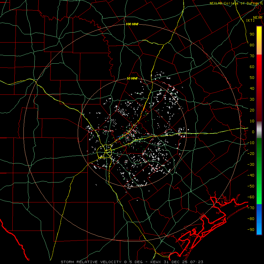This screenshot has height=264, width=264.
Task: Select the '60' value on the velocity scale
Action: (252, 67)
